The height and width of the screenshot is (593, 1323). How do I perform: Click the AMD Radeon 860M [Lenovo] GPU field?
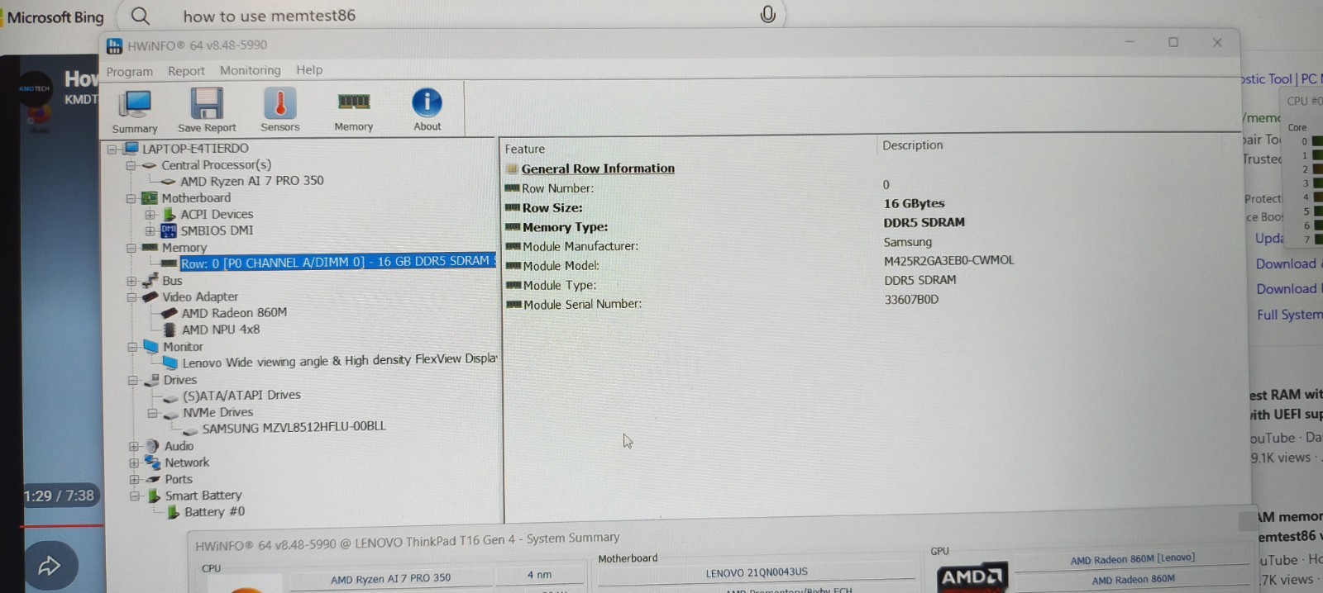point(1132,559)
